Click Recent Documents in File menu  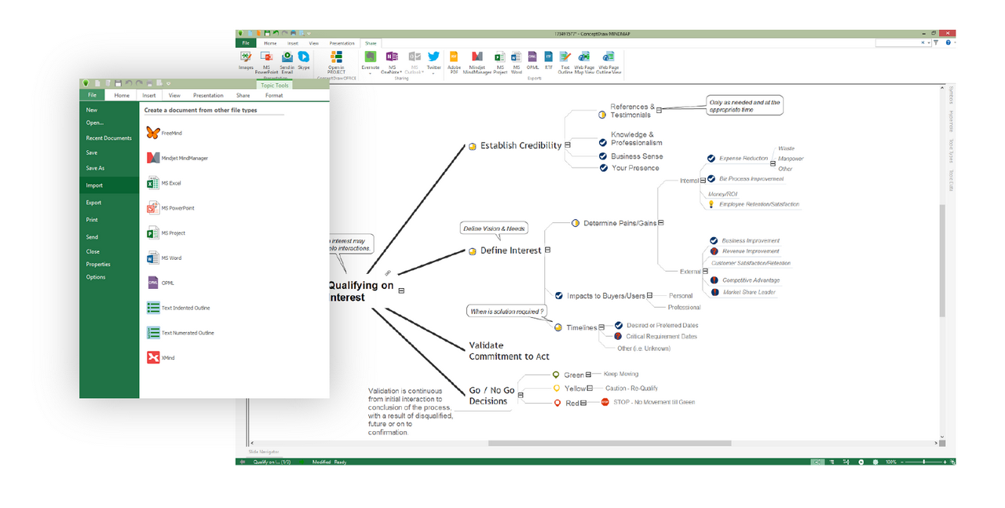109,138
